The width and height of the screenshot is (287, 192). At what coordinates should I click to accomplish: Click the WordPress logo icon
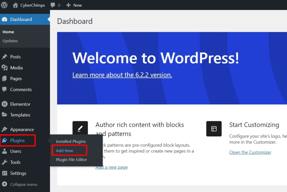4,5
